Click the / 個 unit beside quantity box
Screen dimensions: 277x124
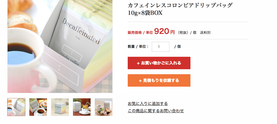177,47
